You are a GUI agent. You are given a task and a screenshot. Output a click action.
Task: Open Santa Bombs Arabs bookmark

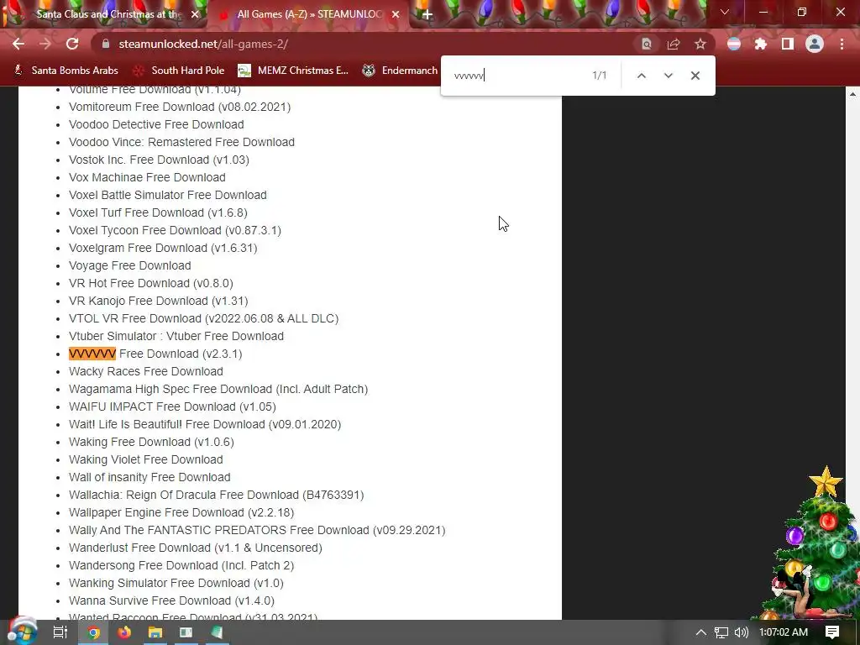pyautogui.click(x=67, y=71)
